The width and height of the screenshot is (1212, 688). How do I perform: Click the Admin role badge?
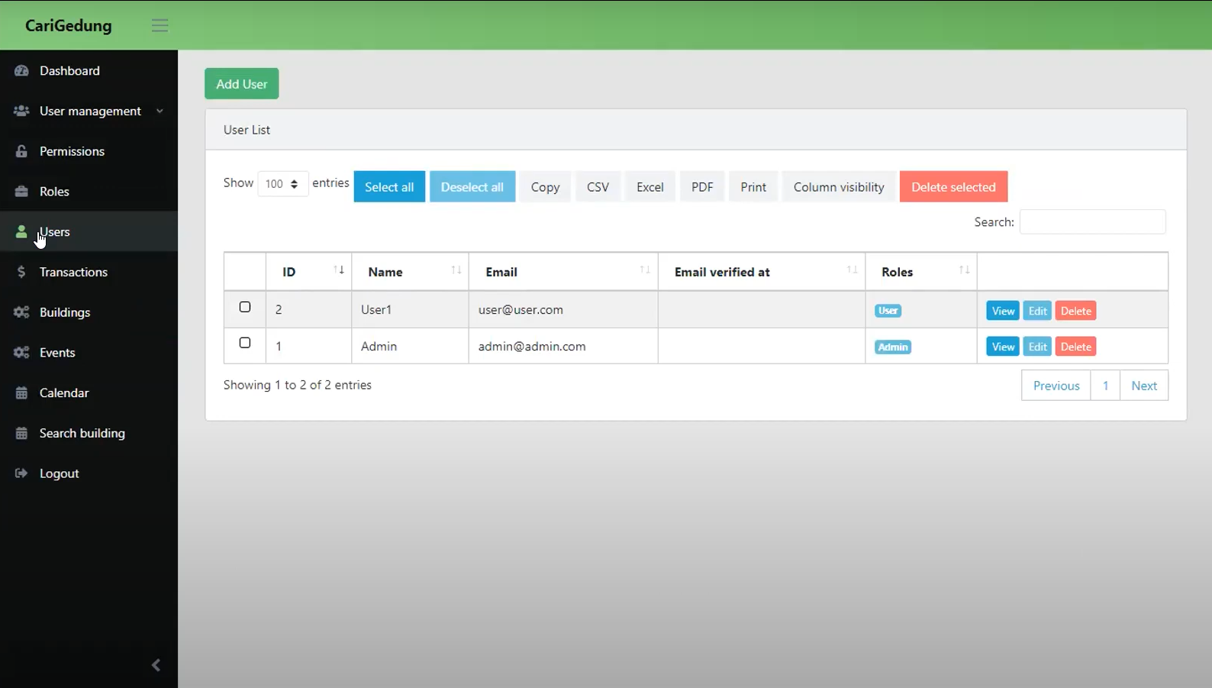893,347
